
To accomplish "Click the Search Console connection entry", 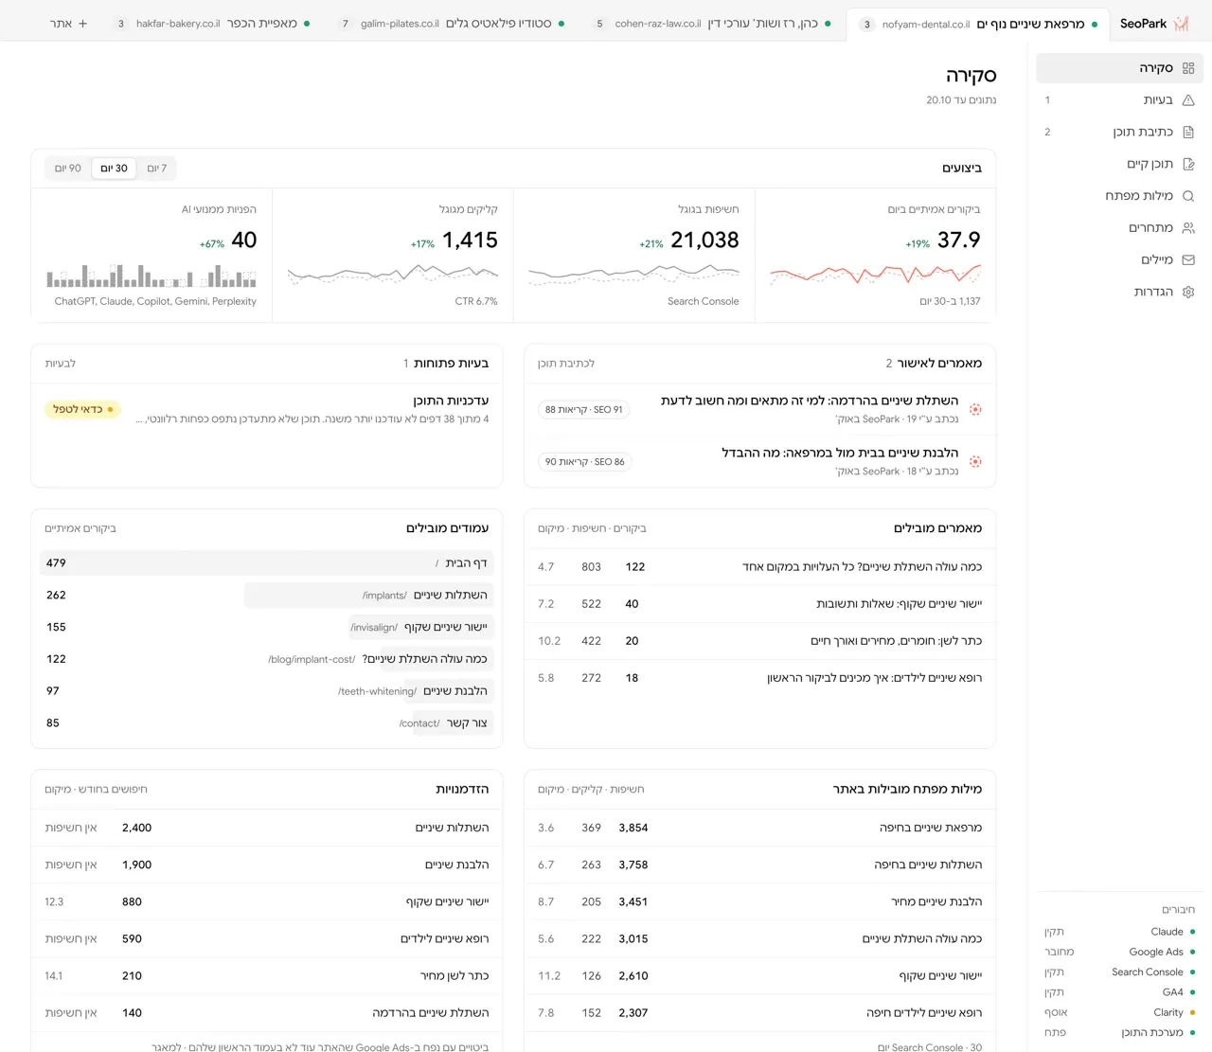I will click(x=1121, y=972).
